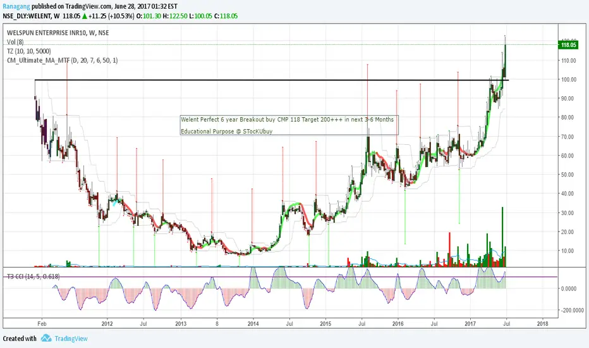The height and width of the screenshot is (348, 589).
Task: Click the 90.00 price axis label
Action: (568, 98)
